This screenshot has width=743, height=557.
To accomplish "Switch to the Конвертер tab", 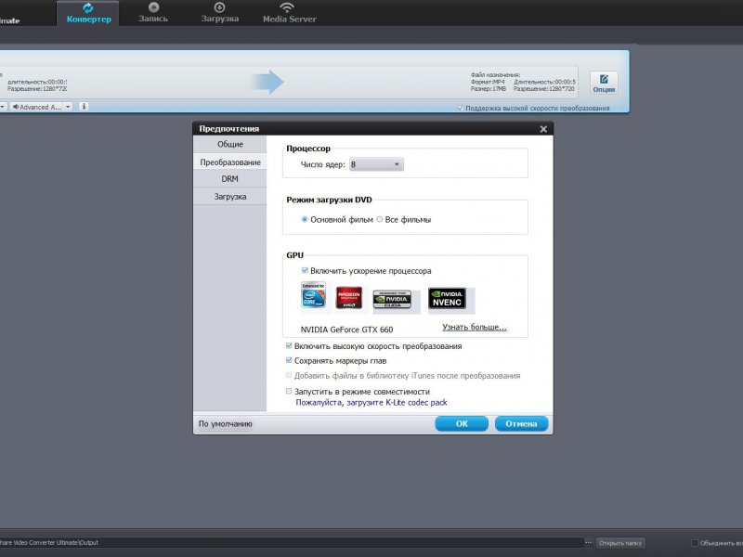I will click(x=88, y=13).
